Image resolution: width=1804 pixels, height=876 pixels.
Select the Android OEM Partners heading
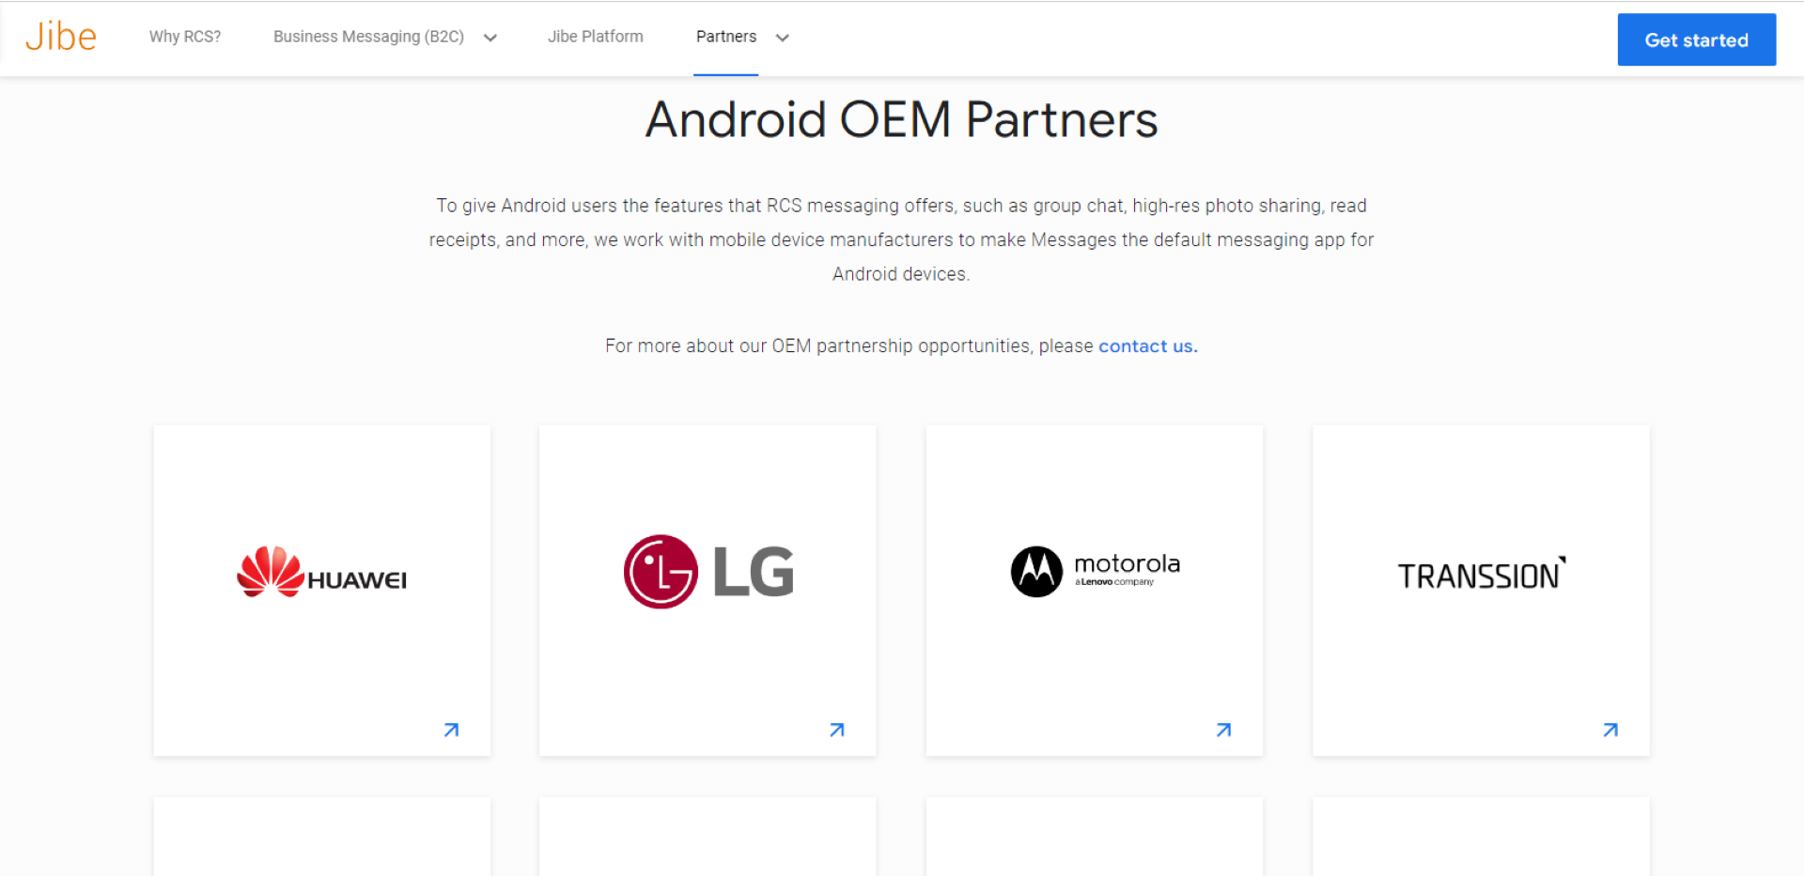902,120
